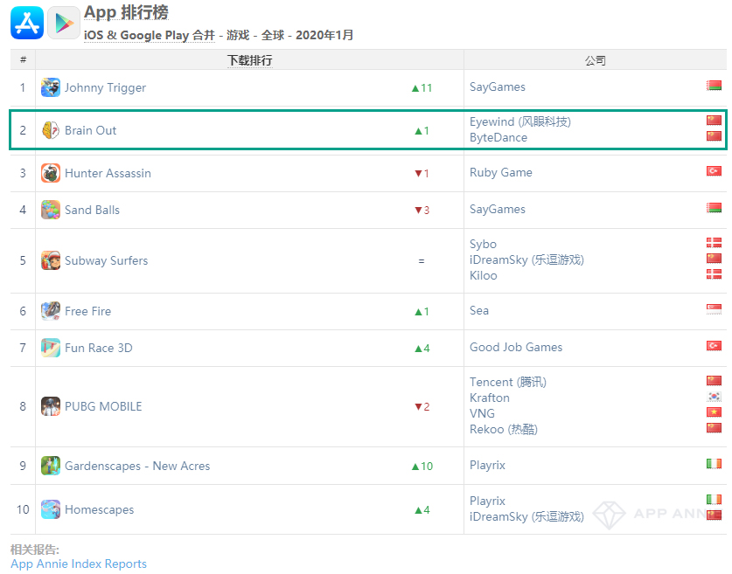Click the Subway Surfers app icon

point(51,260)
